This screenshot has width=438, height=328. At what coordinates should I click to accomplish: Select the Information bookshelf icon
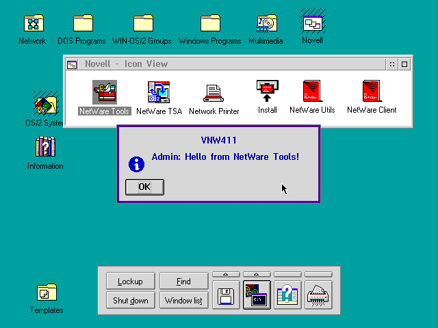click(x=46, y=146)
